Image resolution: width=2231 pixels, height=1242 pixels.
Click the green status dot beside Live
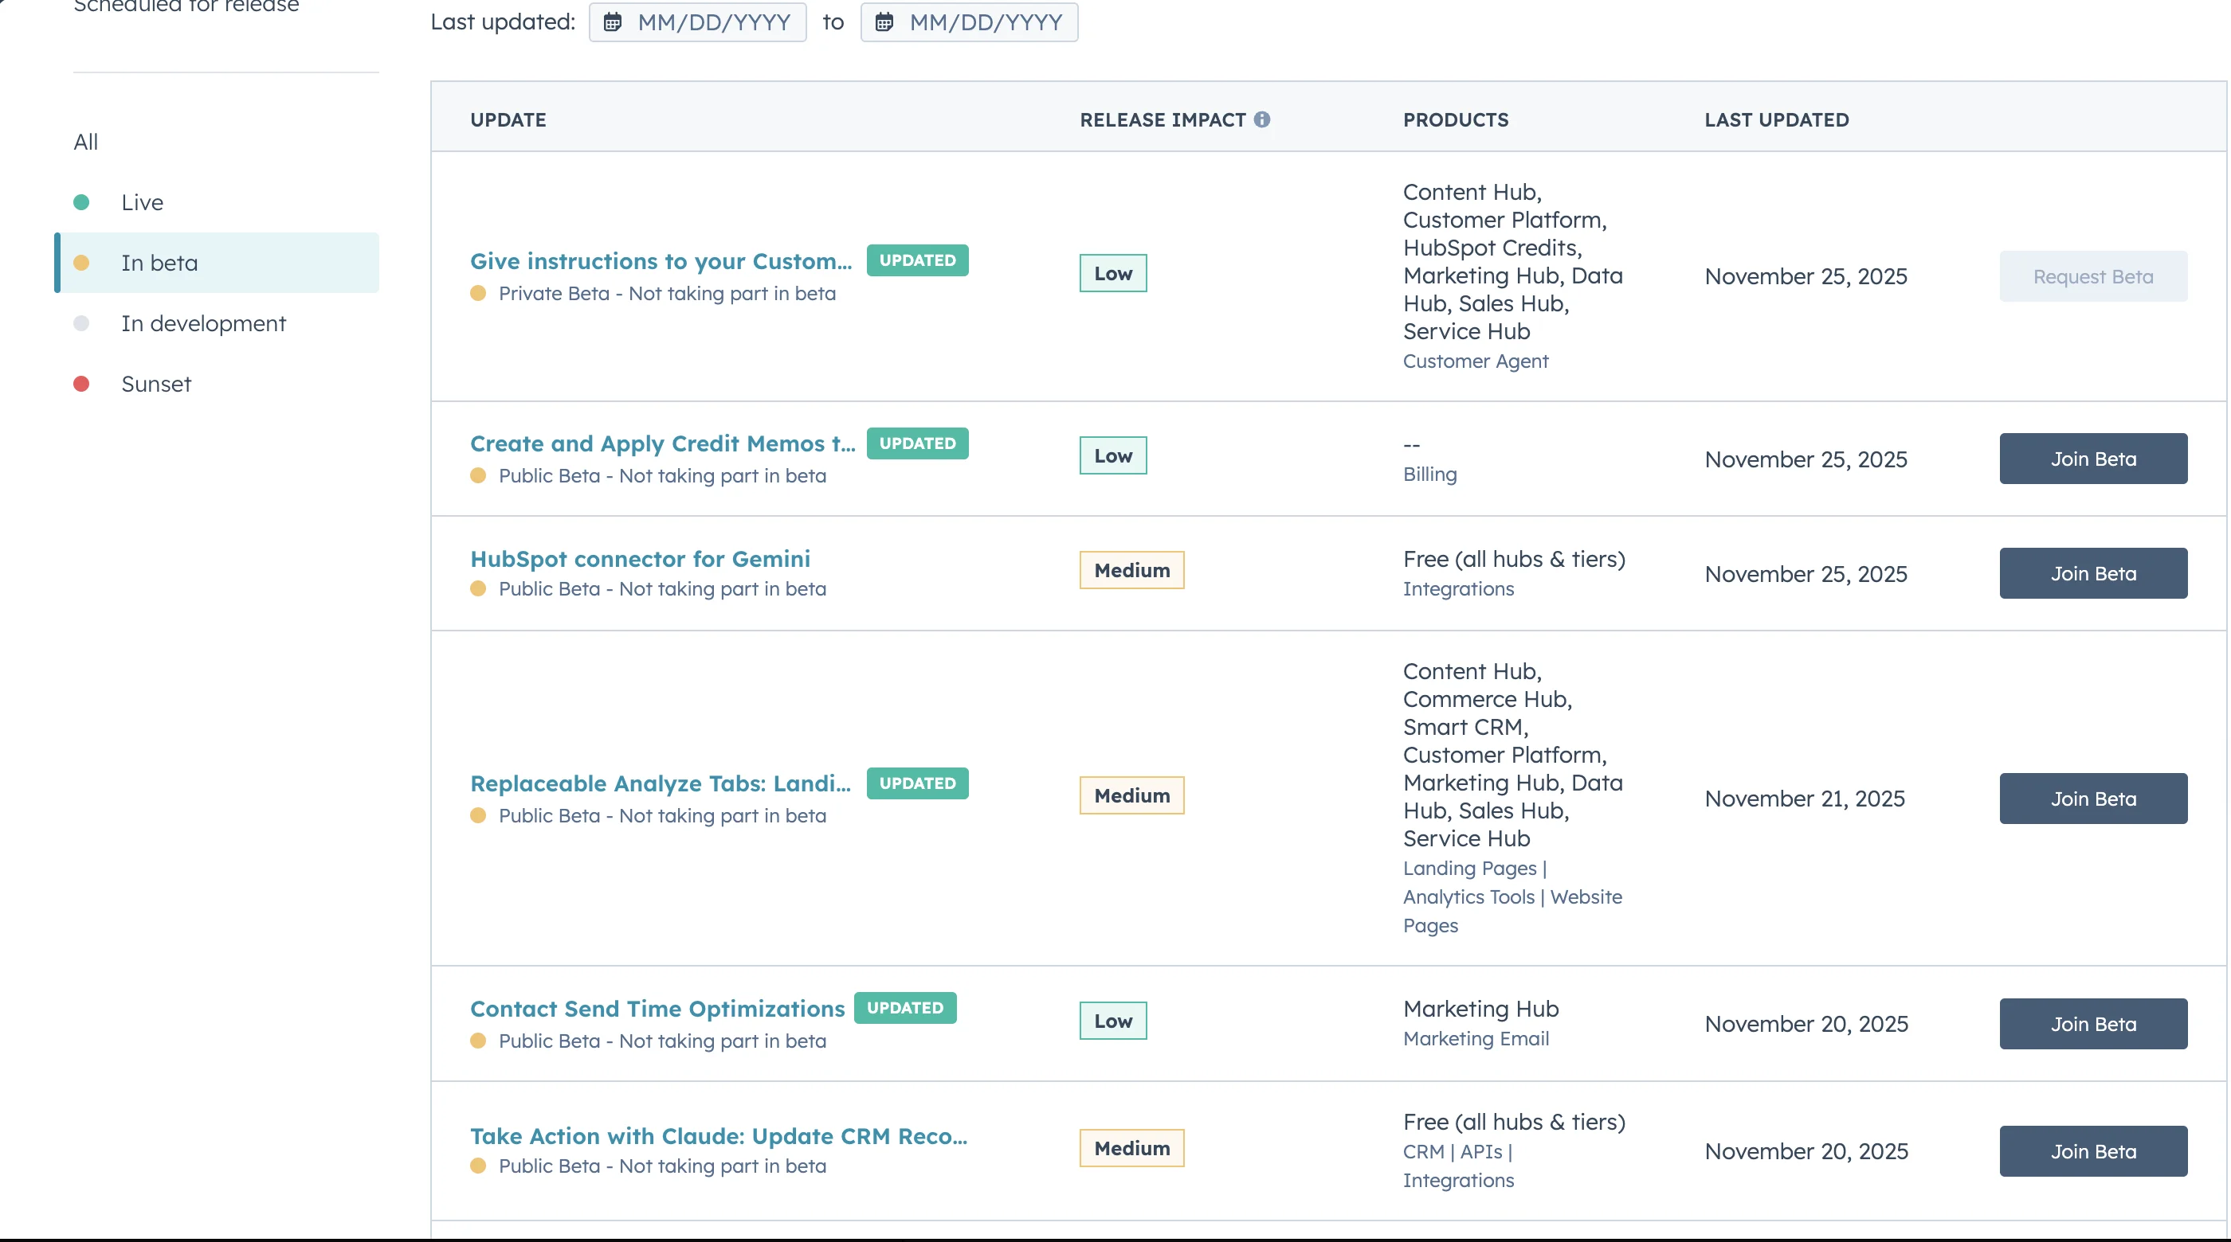(81, 201)
